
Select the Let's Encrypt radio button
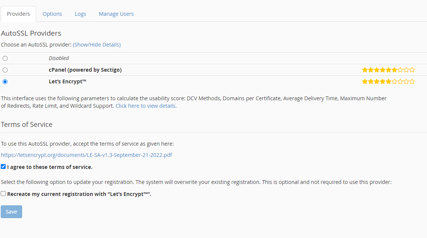(5, 82)
